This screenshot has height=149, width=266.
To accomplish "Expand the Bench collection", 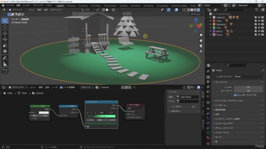I will 211,31.
